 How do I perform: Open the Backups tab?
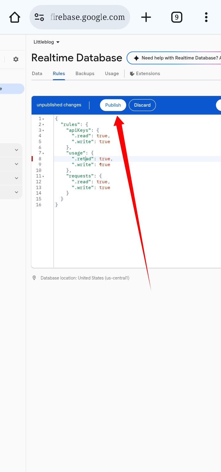85,74
